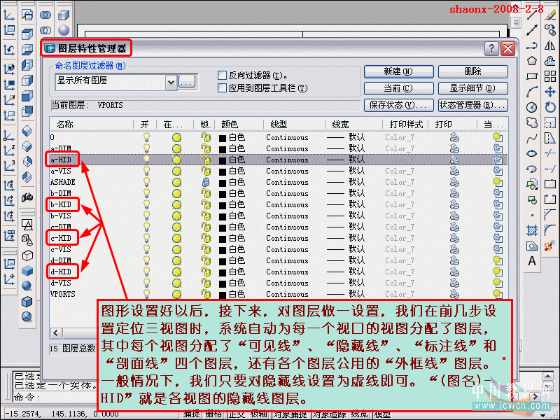Image resolution: width=560 pixels, height=420 pixels.
Task: Activate the Mirror tool
Action: pos(551,45)
